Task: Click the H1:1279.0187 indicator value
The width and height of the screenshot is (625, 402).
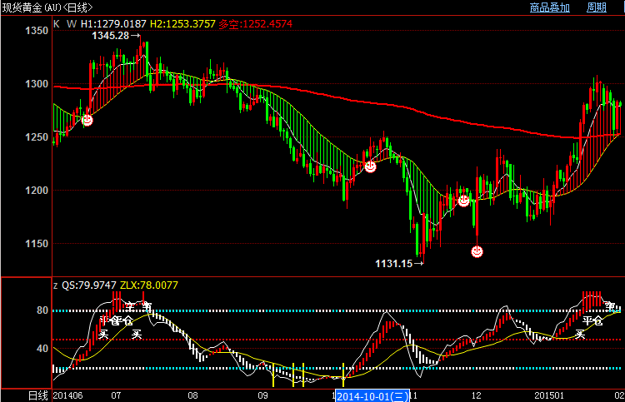Action: [113, 24]
